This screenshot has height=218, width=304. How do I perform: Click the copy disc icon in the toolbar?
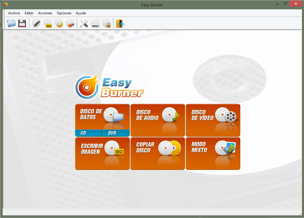click(59, 23)
